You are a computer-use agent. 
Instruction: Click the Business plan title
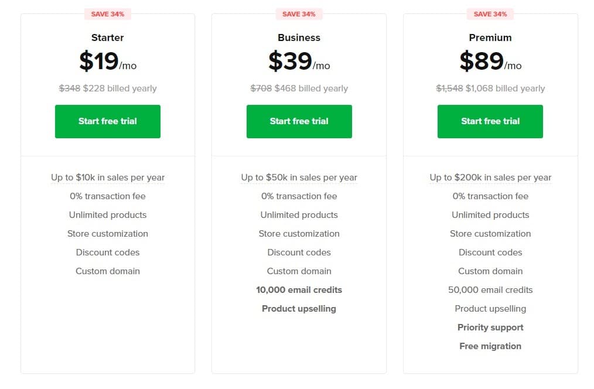[x=299, y=37]
